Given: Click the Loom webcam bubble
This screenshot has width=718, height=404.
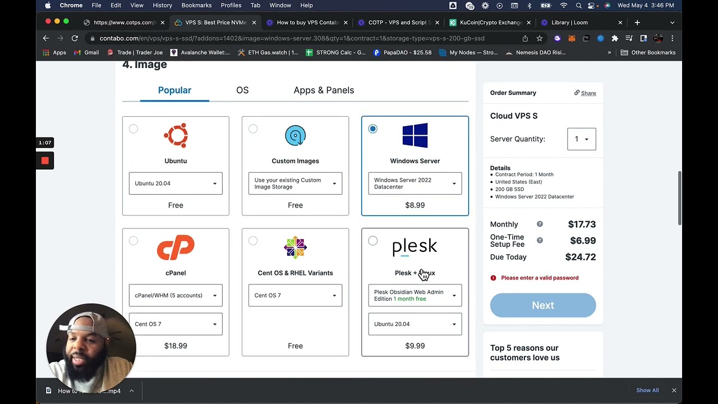Looking at the screenshot, I should click(91, 347).
